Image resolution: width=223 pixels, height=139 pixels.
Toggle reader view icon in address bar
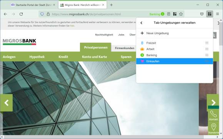168,14
